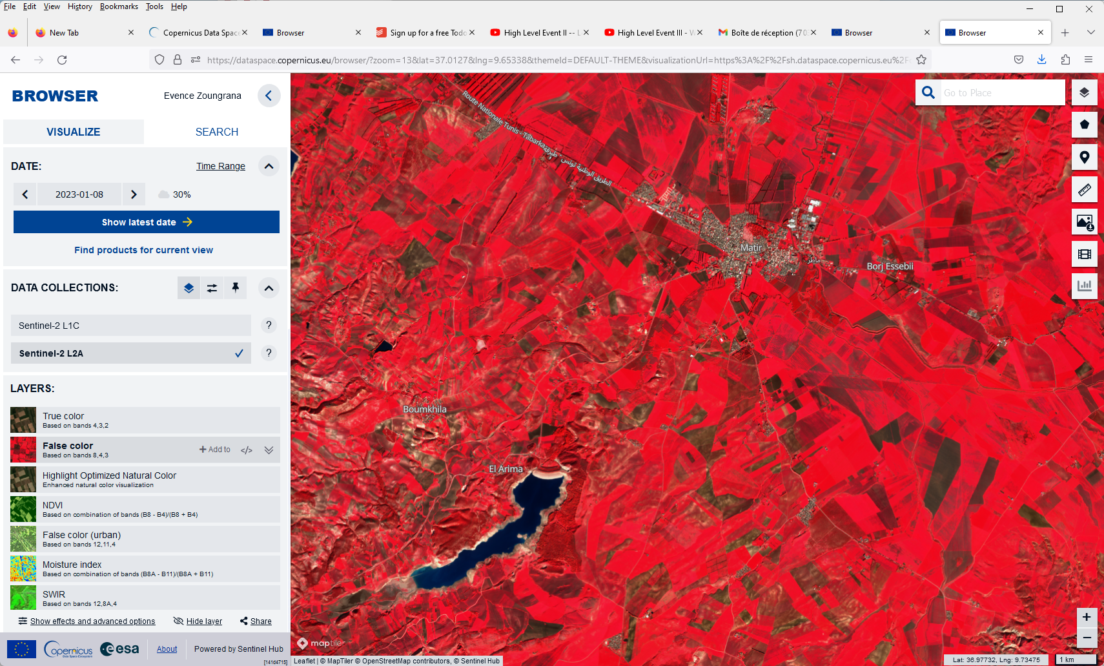Select the SWIR layer
This screenshot has height=666, width=1104.
pos(145,598)
